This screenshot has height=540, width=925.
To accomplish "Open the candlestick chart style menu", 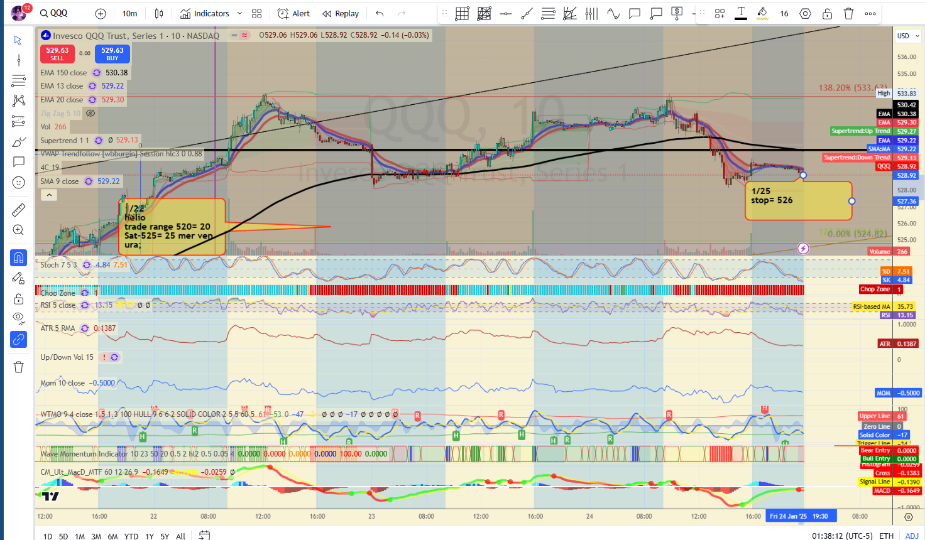I will click(x=159, y=13).
